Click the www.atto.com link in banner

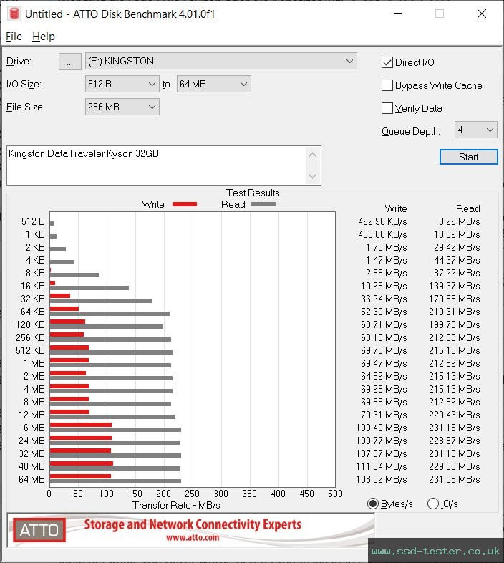[193, 537]
